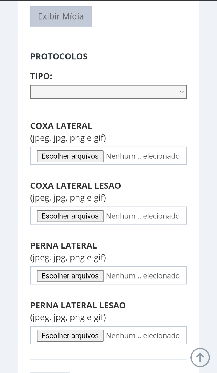Click the PROTOCOLOS section heading
217x373 pixels.
click(x=59, y=56)
